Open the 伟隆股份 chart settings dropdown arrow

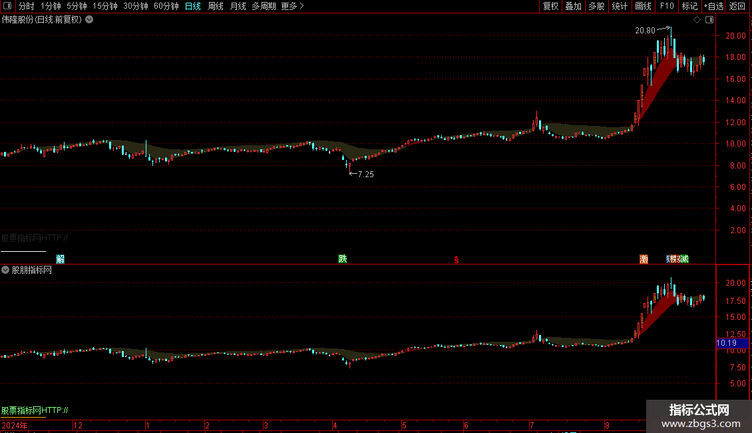[x=89, y=20]
